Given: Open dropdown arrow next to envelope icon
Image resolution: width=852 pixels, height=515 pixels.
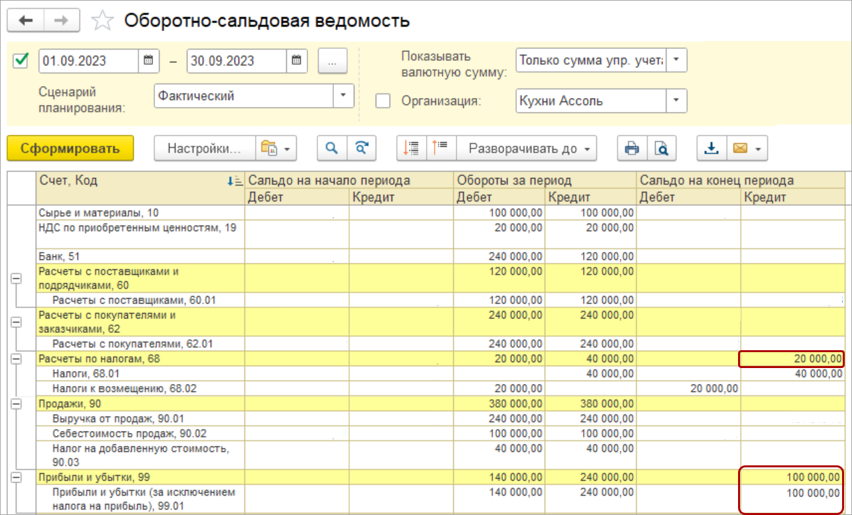Looking at the screenshot, I should coord(759,148).
